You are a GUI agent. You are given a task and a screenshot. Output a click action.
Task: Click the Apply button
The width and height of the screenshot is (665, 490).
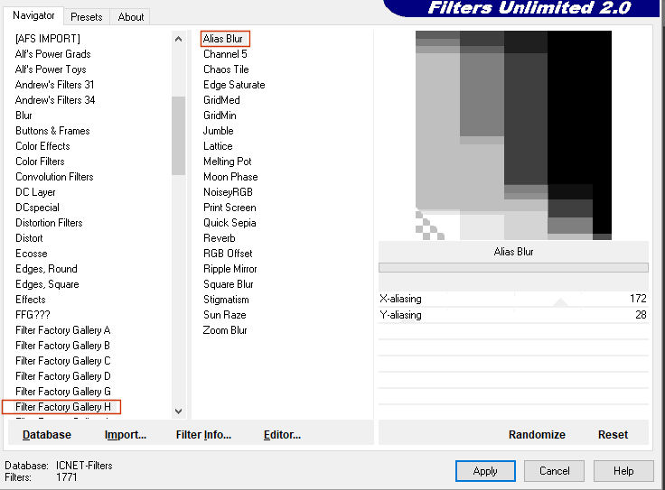[x=485, y=471]
